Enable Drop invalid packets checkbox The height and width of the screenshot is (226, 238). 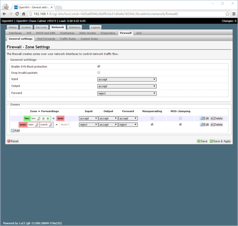pos(98,73)
